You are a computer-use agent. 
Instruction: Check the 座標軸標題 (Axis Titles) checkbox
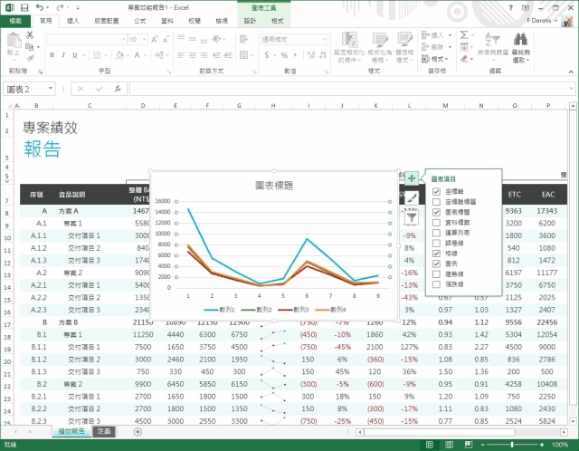point(436,202)
